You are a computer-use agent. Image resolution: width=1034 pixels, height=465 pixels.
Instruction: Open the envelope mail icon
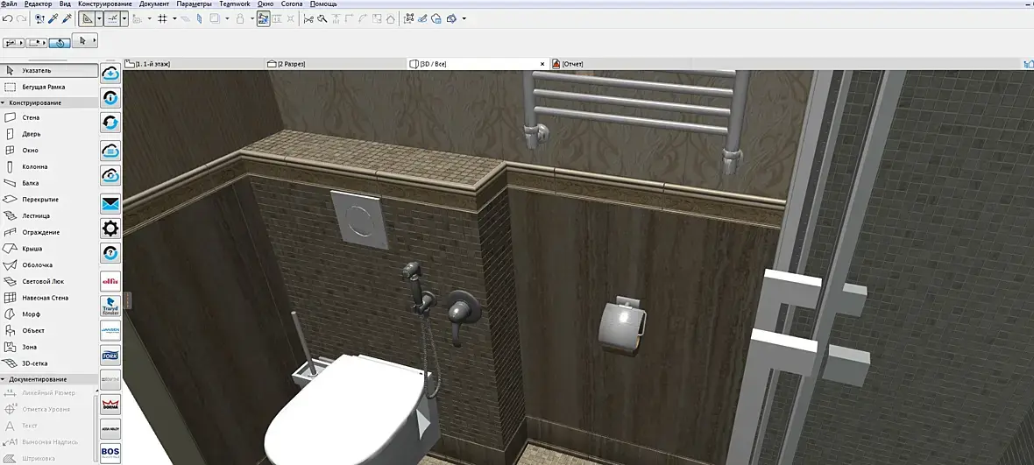[110, 204]
